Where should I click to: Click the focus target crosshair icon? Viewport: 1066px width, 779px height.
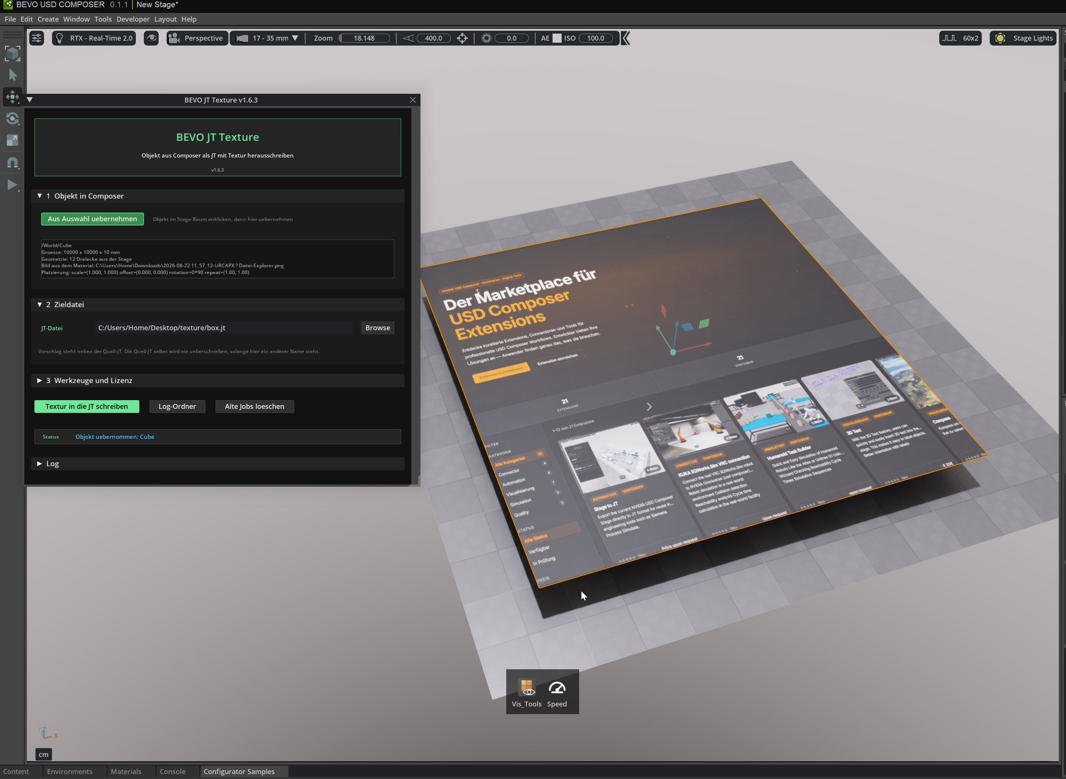(x=462, y=38)
